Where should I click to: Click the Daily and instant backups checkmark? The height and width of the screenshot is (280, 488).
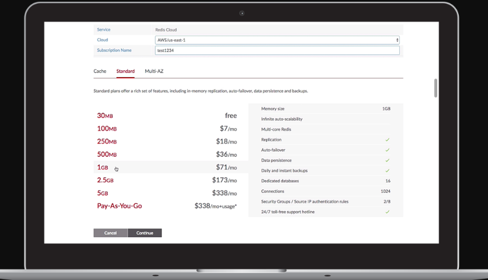tap(388, 171)
